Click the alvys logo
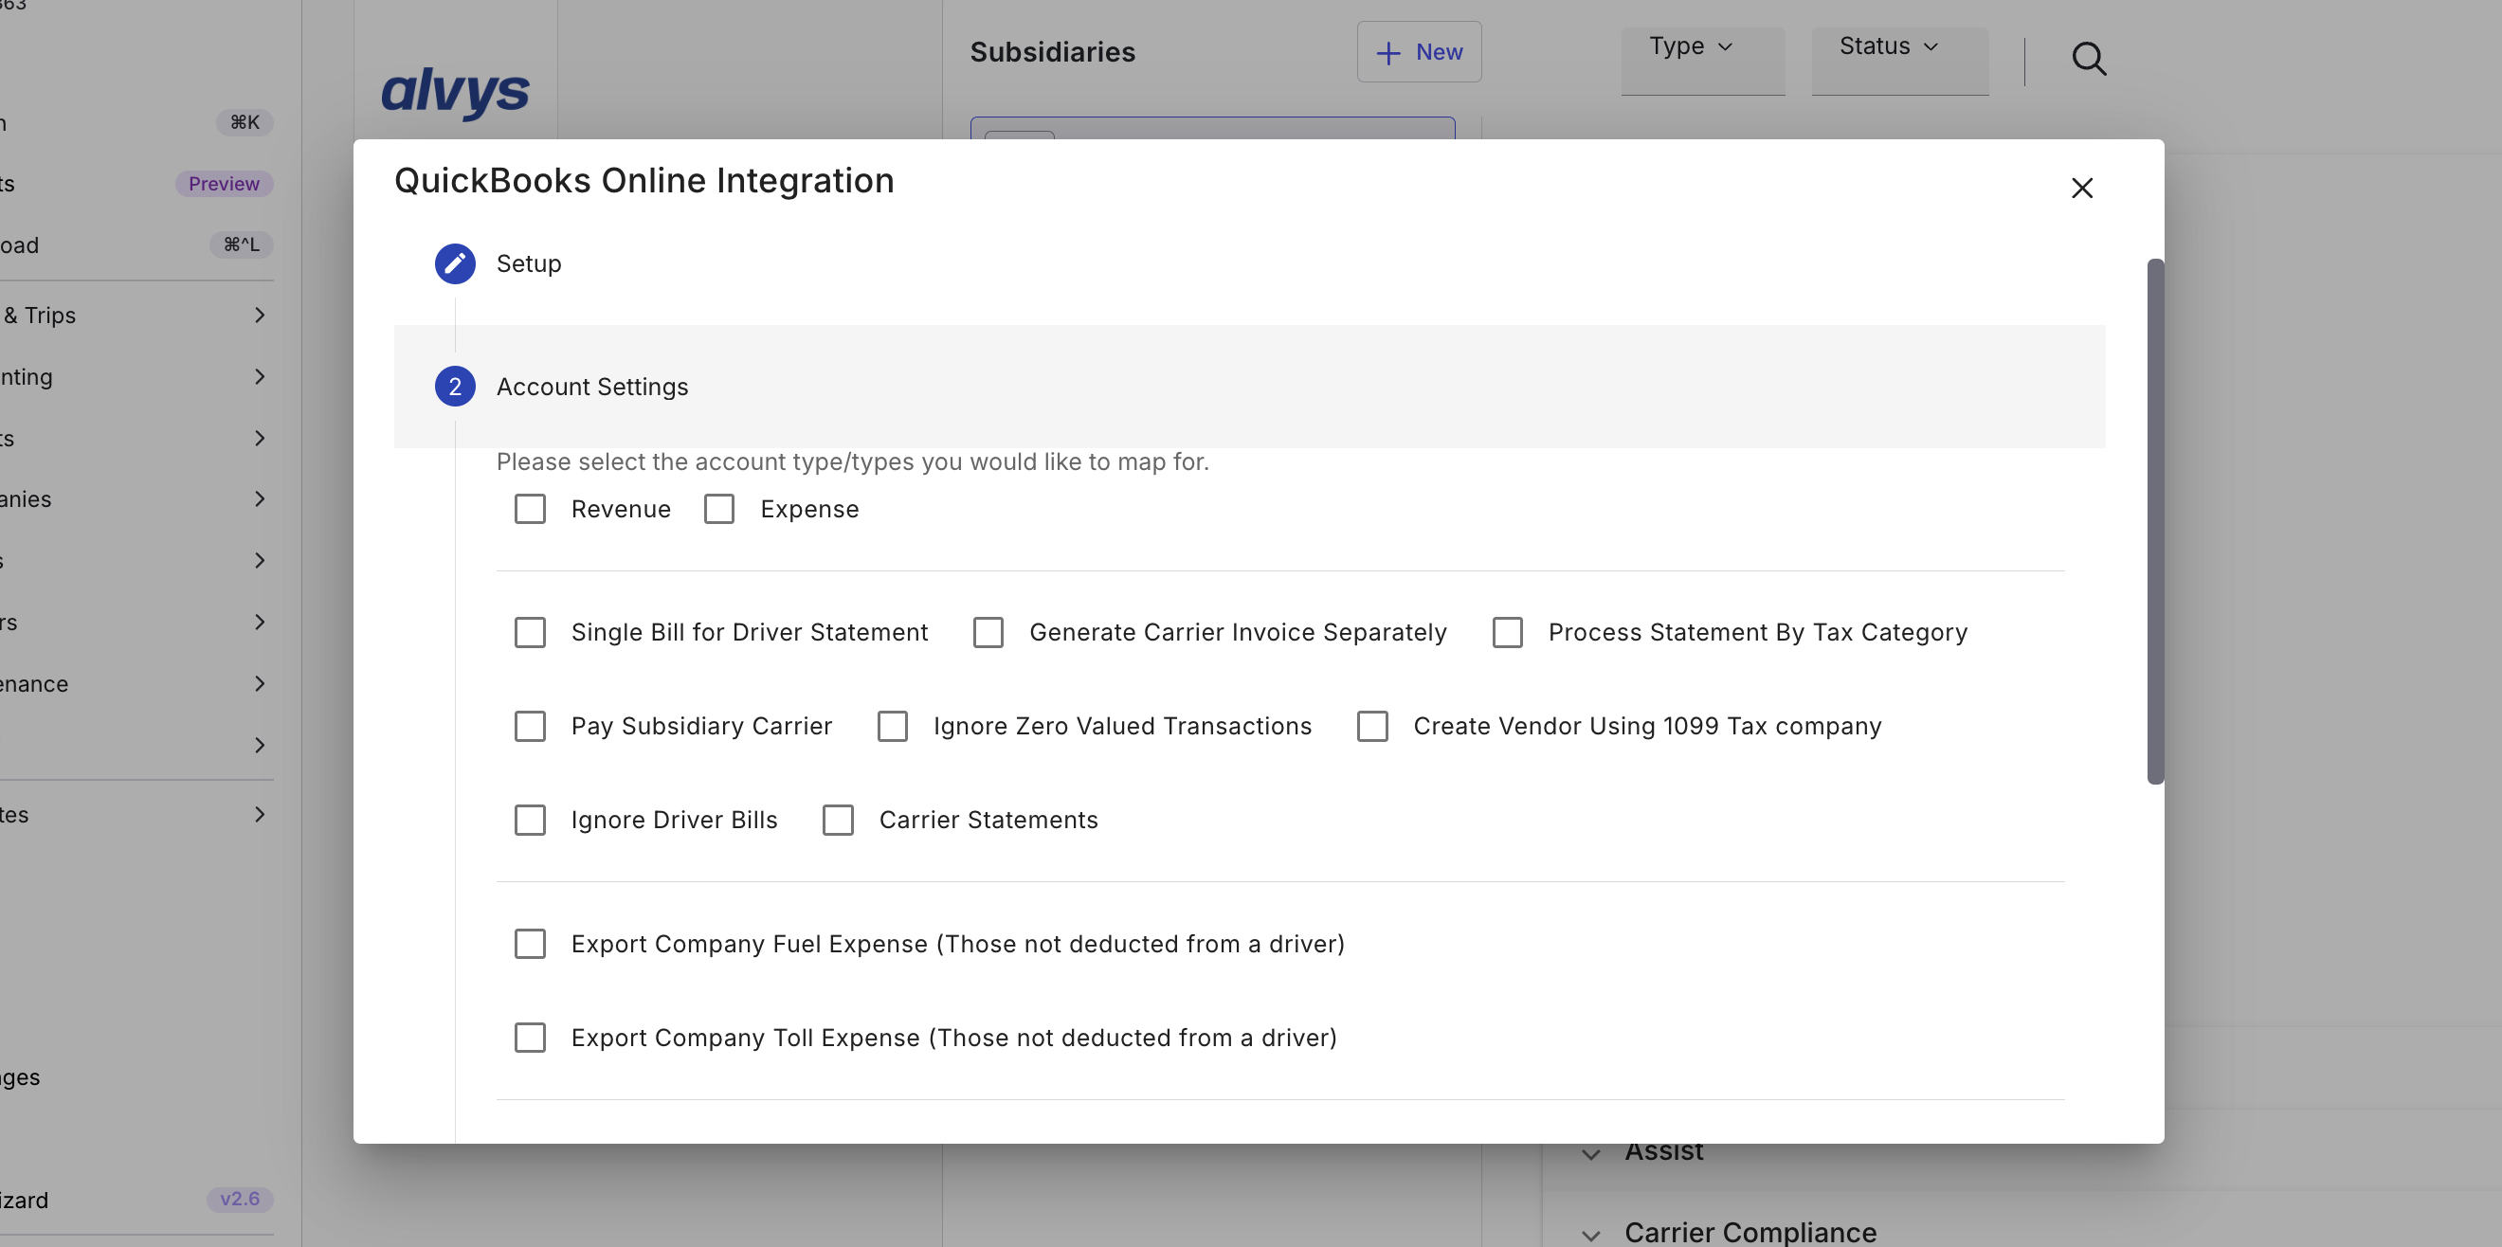 [x=455, y=93]
